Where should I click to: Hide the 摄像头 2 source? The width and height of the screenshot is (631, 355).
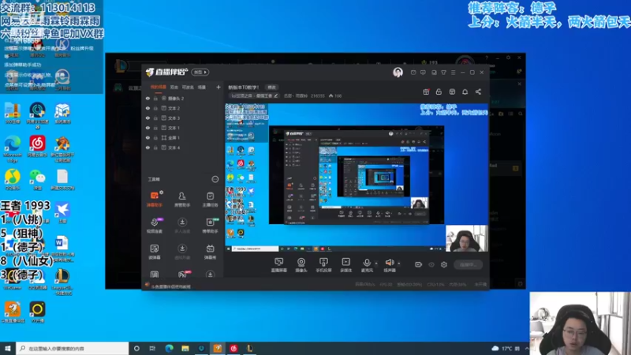pos(147,98)
